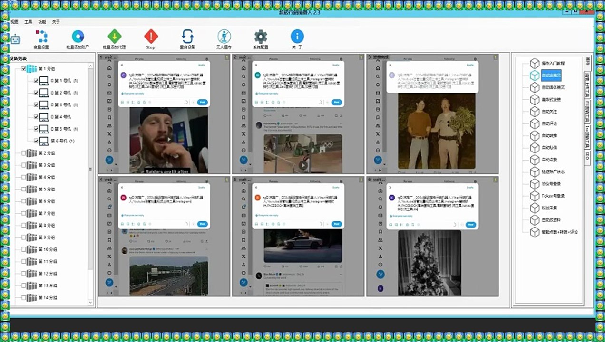Click cube icon beside 粉丝采集
Viewport: 605px width, 342px height.
click(x=535, y=208)
